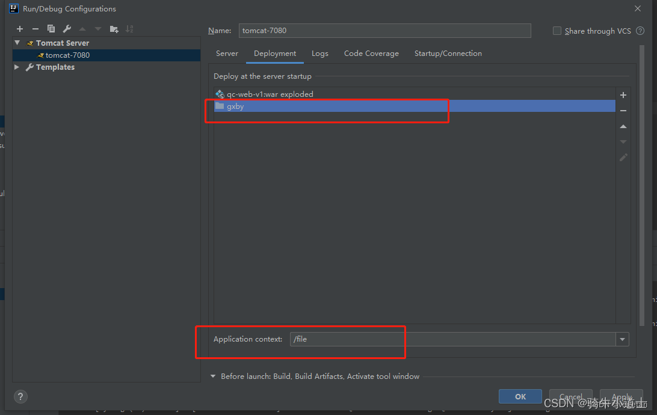This screenshot has width=657, height=415.
Task: Add deployment artifact with plus button
Action: click(623, 95)
